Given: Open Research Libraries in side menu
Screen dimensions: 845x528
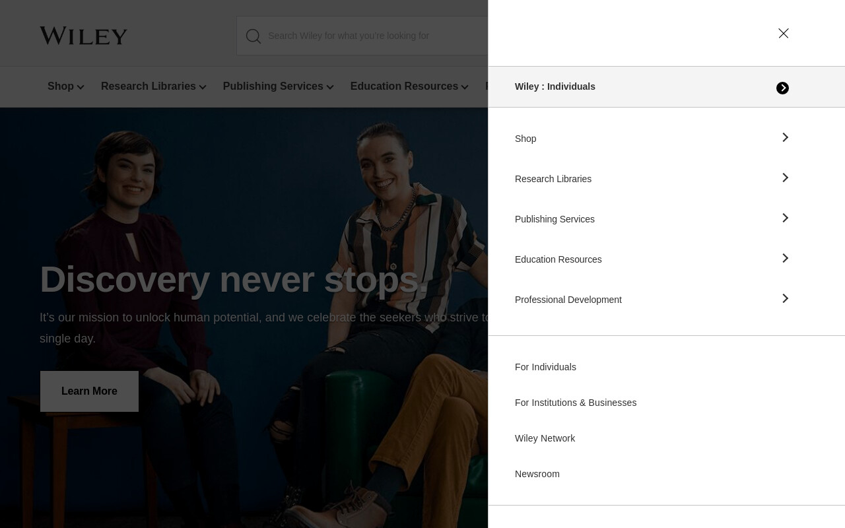Looking at the screenshot, I should (x=553, y=179).
